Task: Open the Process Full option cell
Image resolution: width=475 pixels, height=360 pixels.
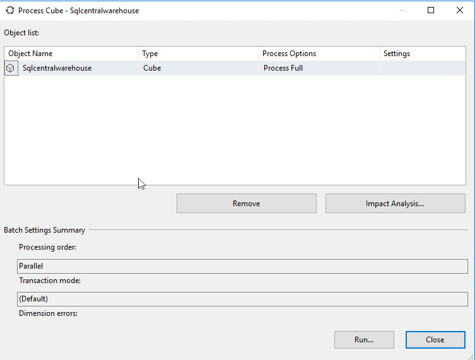Action: click(x=283, y=68)
